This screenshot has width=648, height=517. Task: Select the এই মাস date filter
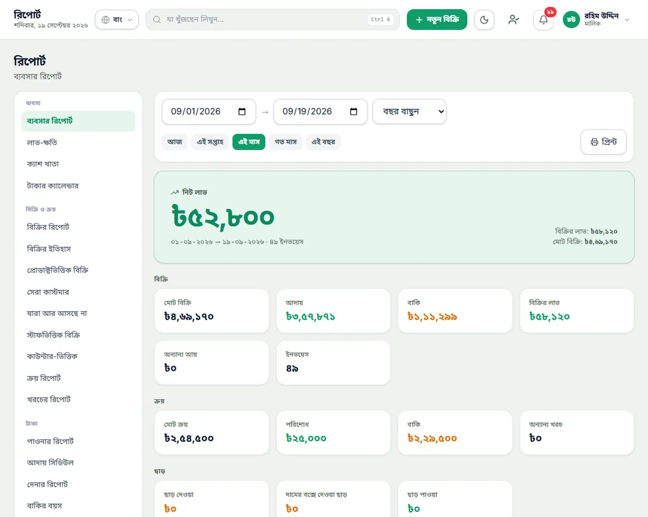[x=249, y=142]
